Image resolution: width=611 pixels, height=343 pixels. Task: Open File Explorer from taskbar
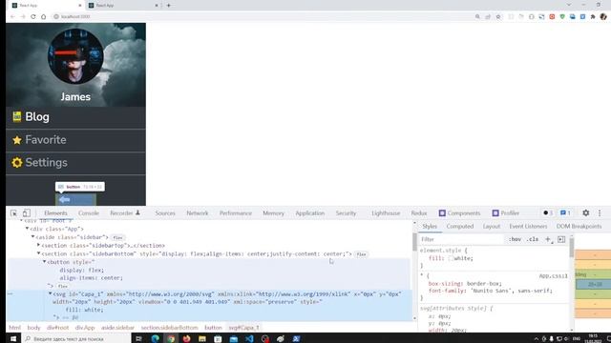(202, 339)
